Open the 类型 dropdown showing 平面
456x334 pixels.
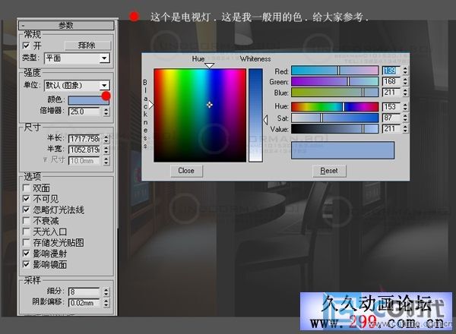[78, 58]
